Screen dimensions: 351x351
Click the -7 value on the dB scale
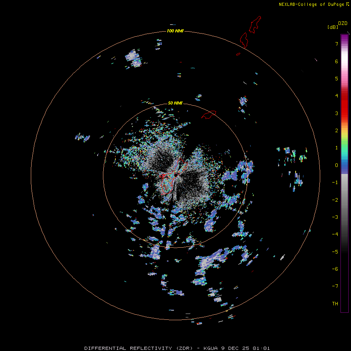(335, 286)
